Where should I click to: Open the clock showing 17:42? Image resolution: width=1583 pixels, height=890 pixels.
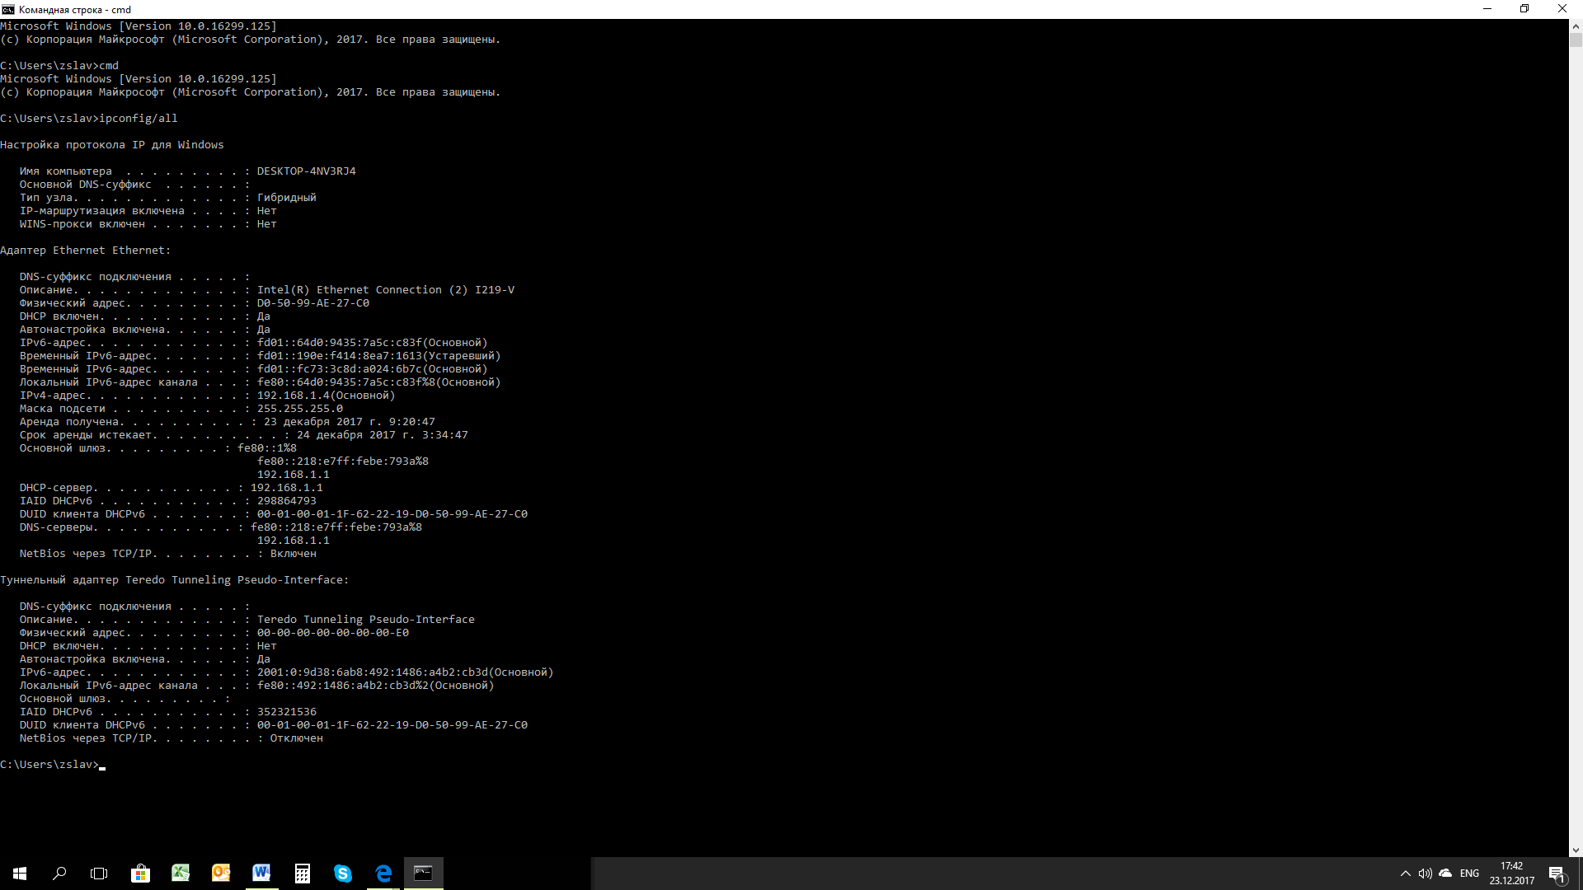click(1512, 874)
